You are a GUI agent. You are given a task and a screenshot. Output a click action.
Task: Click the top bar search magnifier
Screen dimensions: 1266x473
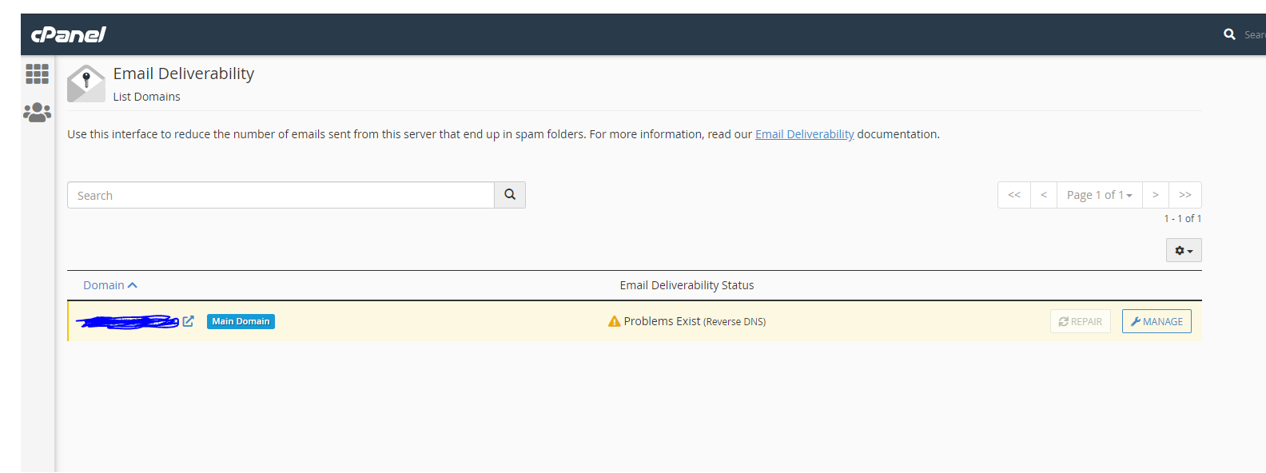(x=1229, y=34)
